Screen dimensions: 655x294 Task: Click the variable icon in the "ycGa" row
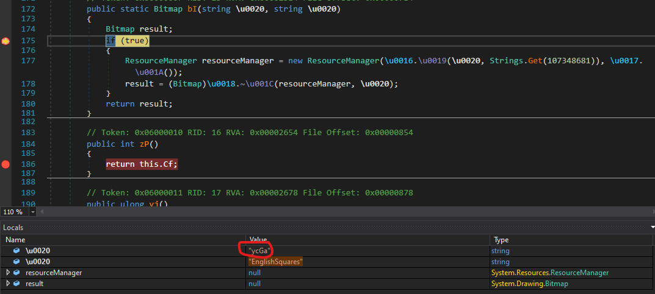16,251
